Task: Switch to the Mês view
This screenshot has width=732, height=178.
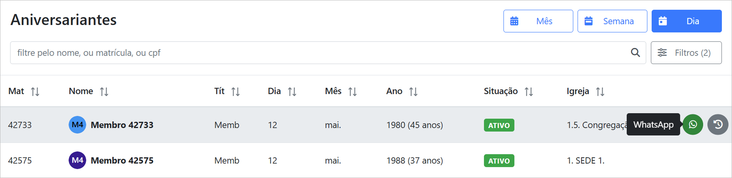Action: (x=538, y=21)
